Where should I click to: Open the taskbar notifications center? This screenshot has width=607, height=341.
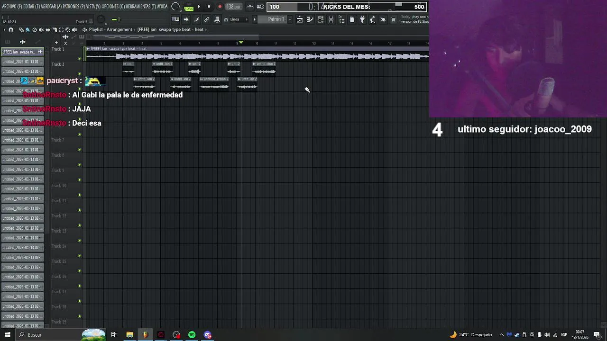coord(597,335)
